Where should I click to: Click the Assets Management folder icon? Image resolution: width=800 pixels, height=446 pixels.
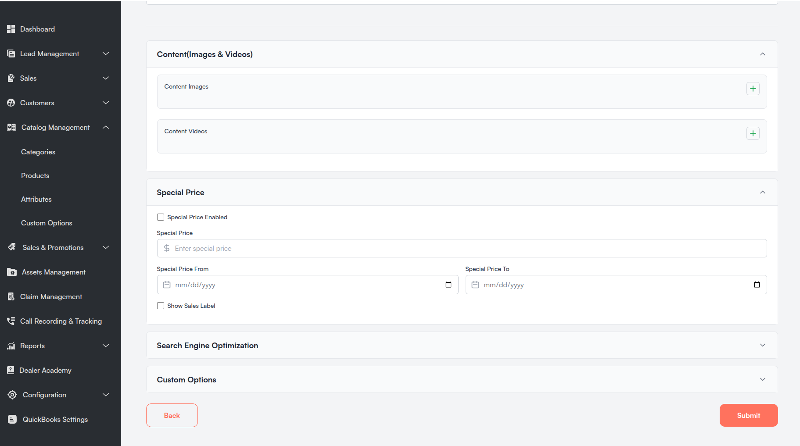12,272
